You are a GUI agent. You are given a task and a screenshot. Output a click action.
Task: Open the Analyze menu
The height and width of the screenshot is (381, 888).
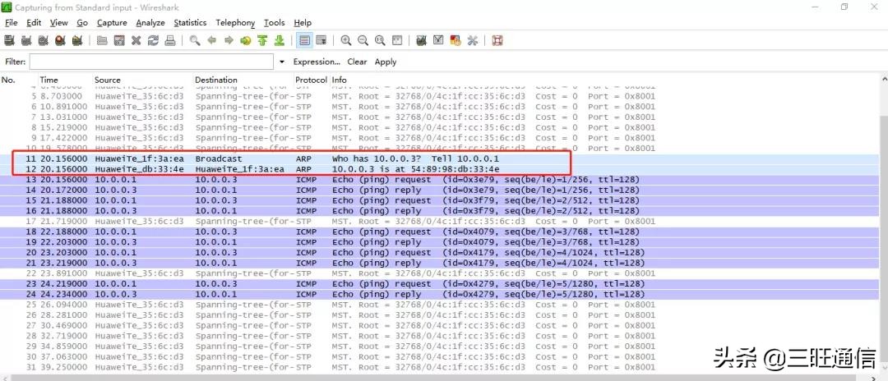(x=150, y=23)
